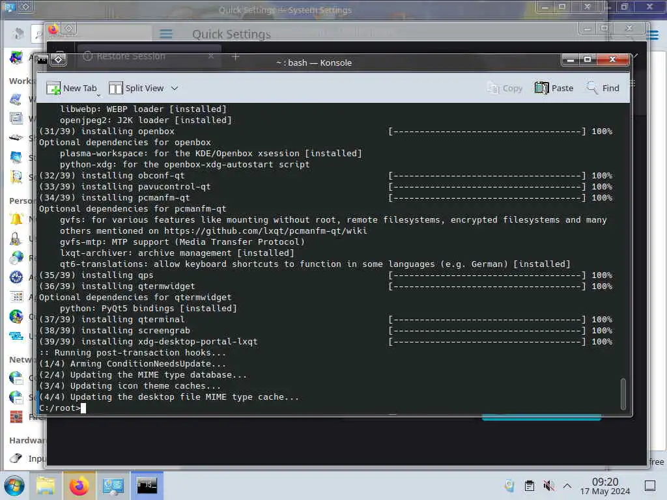Open the clock showing 09:20
Image resolution: width=667 pixels, height=500 pixels.
tap(605, 486)
